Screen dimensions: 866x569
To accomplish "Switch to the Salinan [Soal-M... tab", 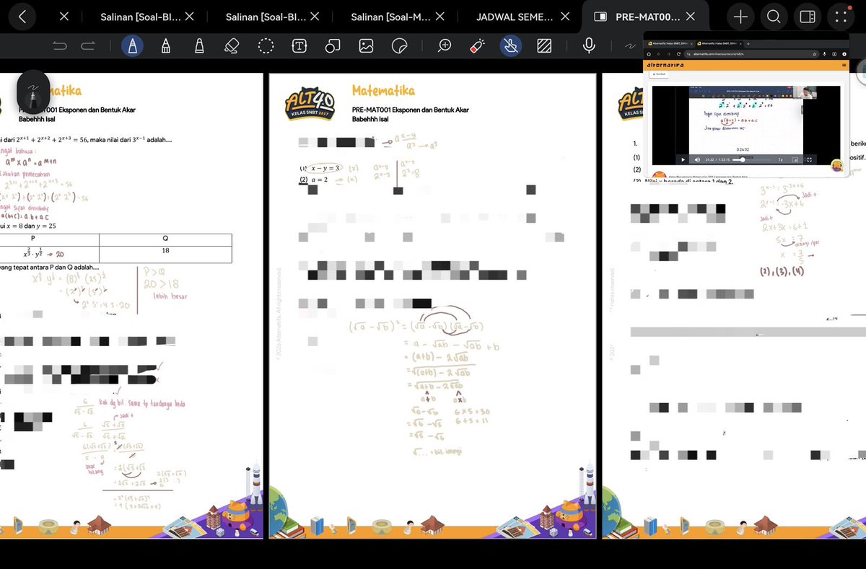I will (x=390, y=16).
